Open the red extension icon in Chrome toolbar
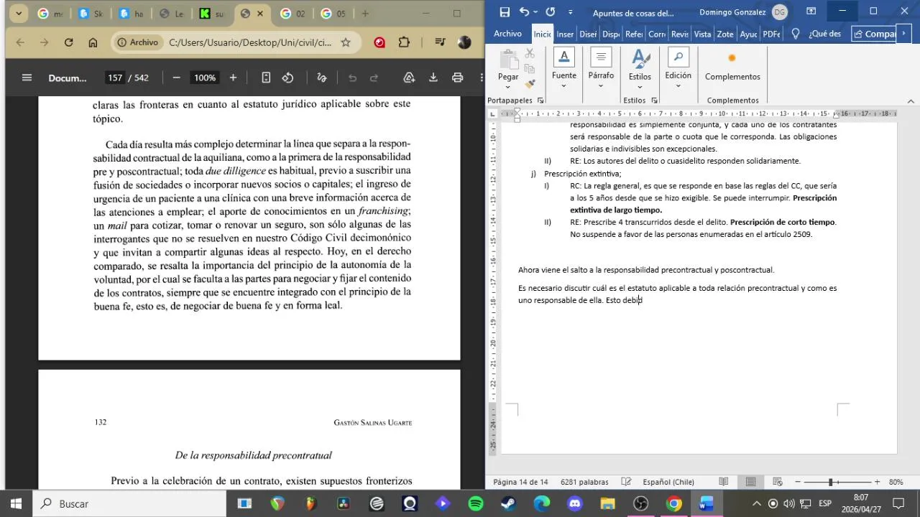 coord(379,42)
